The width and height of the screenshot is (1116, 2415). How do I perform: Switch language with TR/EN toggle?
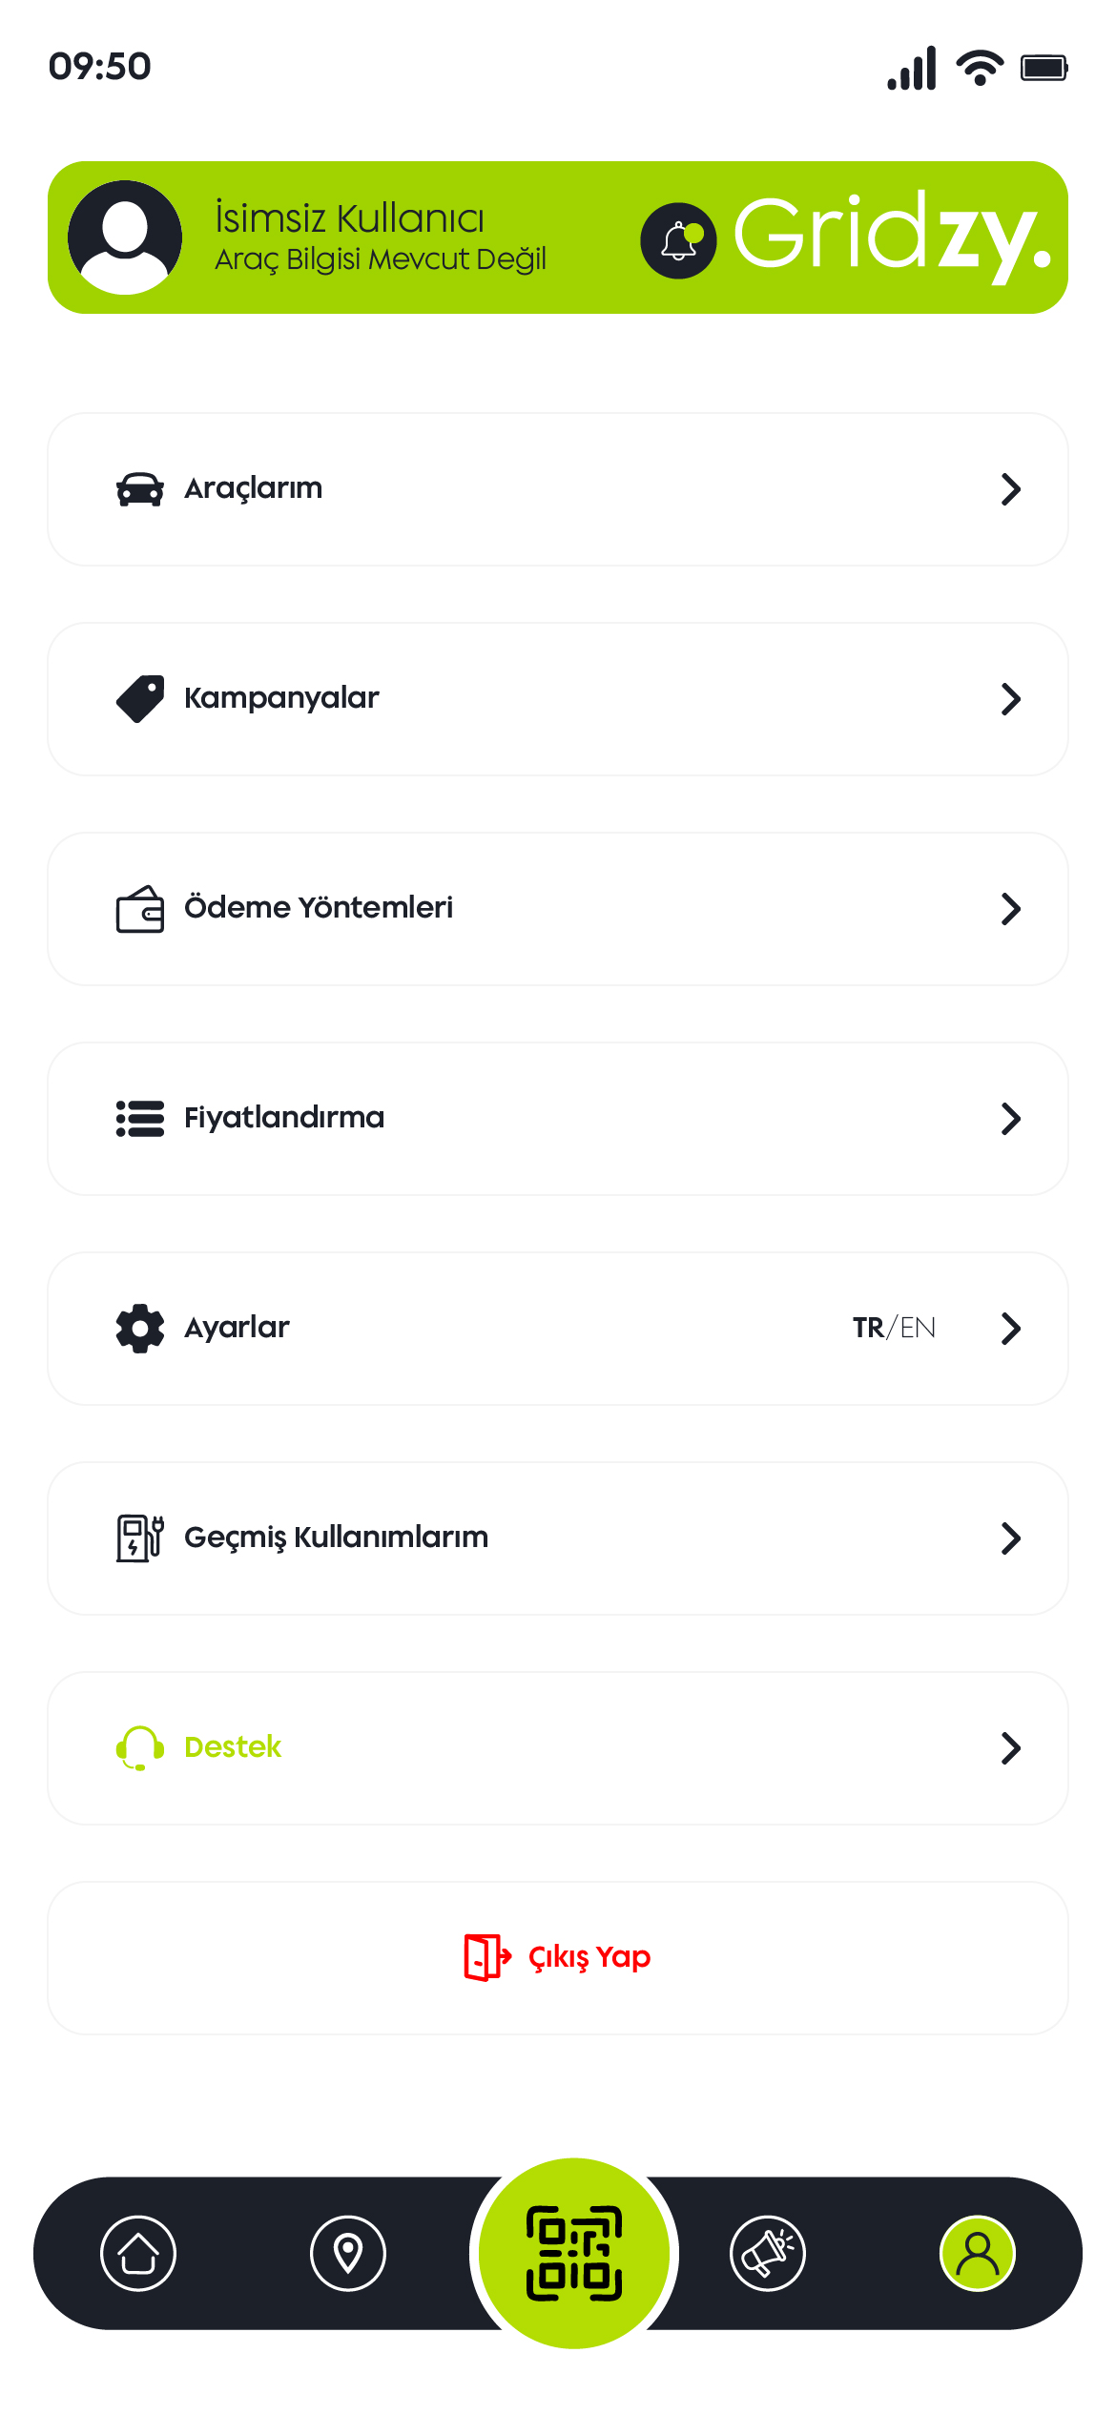coord(894,1328)
